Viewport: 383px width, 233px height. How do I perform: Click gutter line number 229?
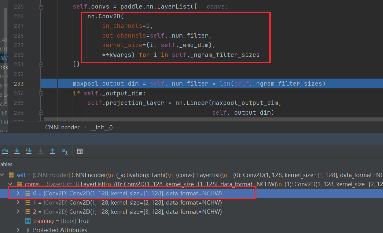(19, 45)
